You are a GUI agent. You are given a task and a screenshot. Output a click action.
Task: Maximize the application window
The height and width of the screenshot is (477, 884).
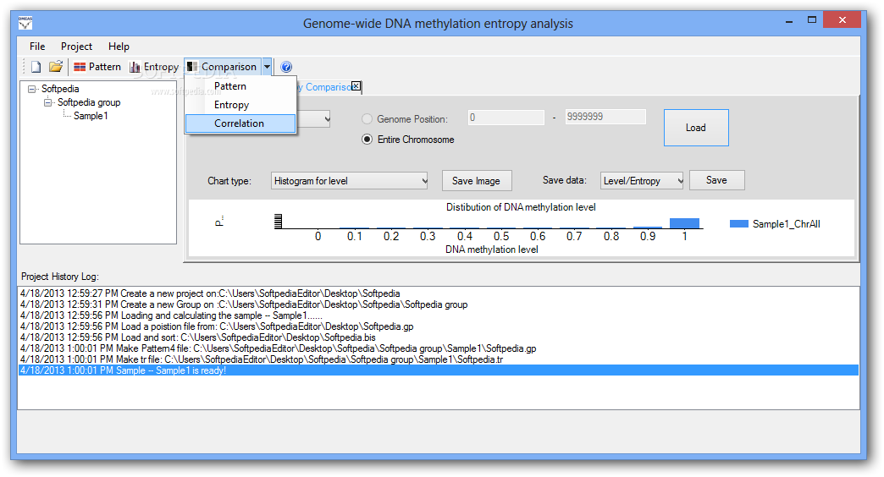(812, 20)
